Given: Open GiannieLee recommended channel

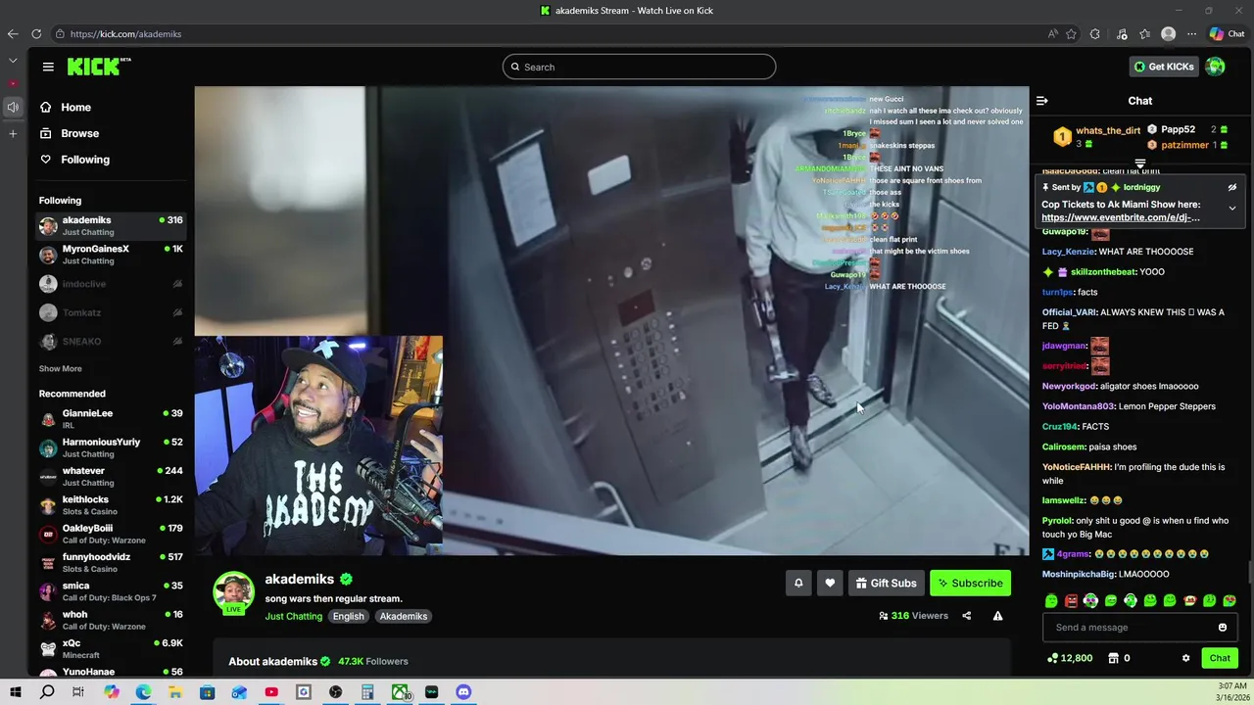Looking at the screenshot, I should tap(110, 419).
